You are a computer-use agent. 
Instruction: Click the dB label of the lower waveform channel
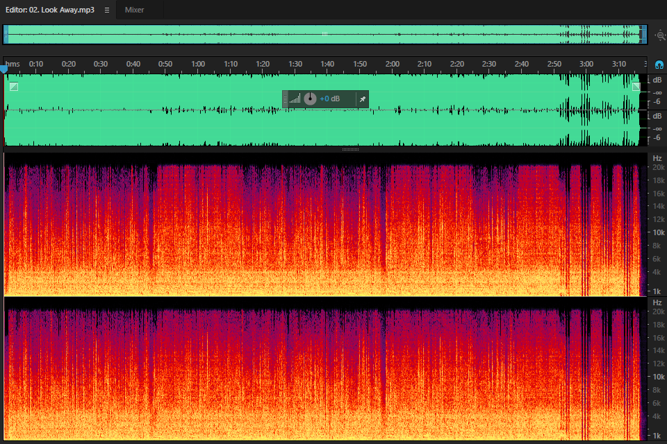coord(657,116)
